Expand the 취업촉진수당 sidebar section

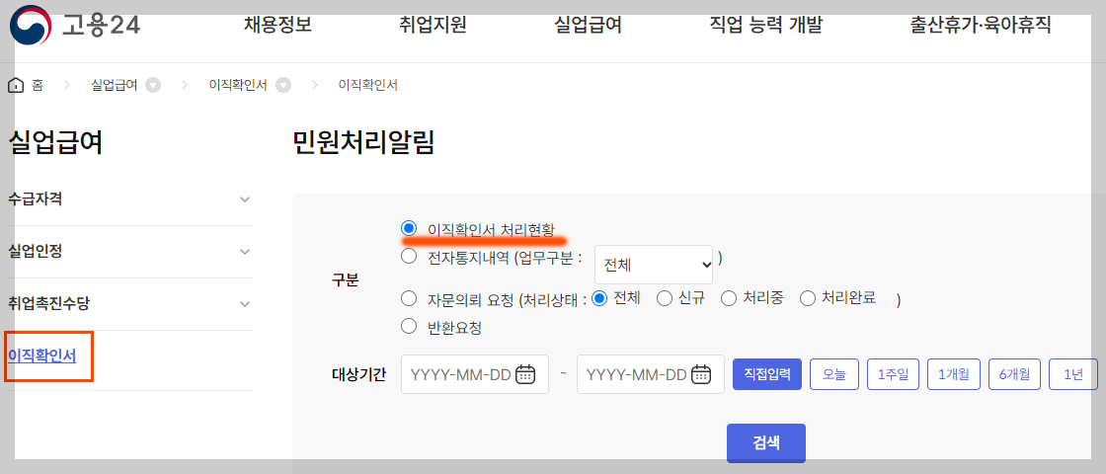129,304
